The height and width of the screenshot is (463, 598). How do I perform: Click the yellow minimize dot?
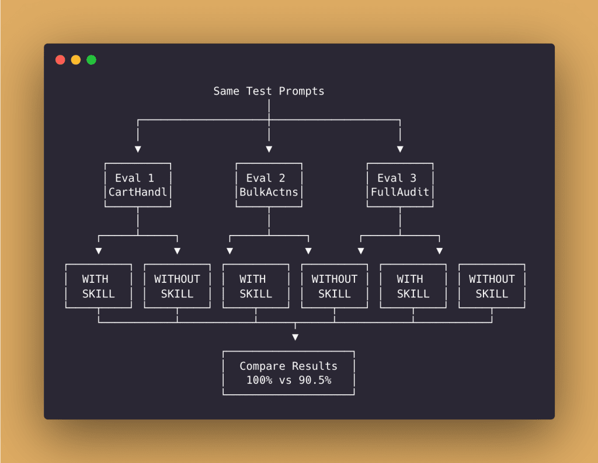(76, 59)
